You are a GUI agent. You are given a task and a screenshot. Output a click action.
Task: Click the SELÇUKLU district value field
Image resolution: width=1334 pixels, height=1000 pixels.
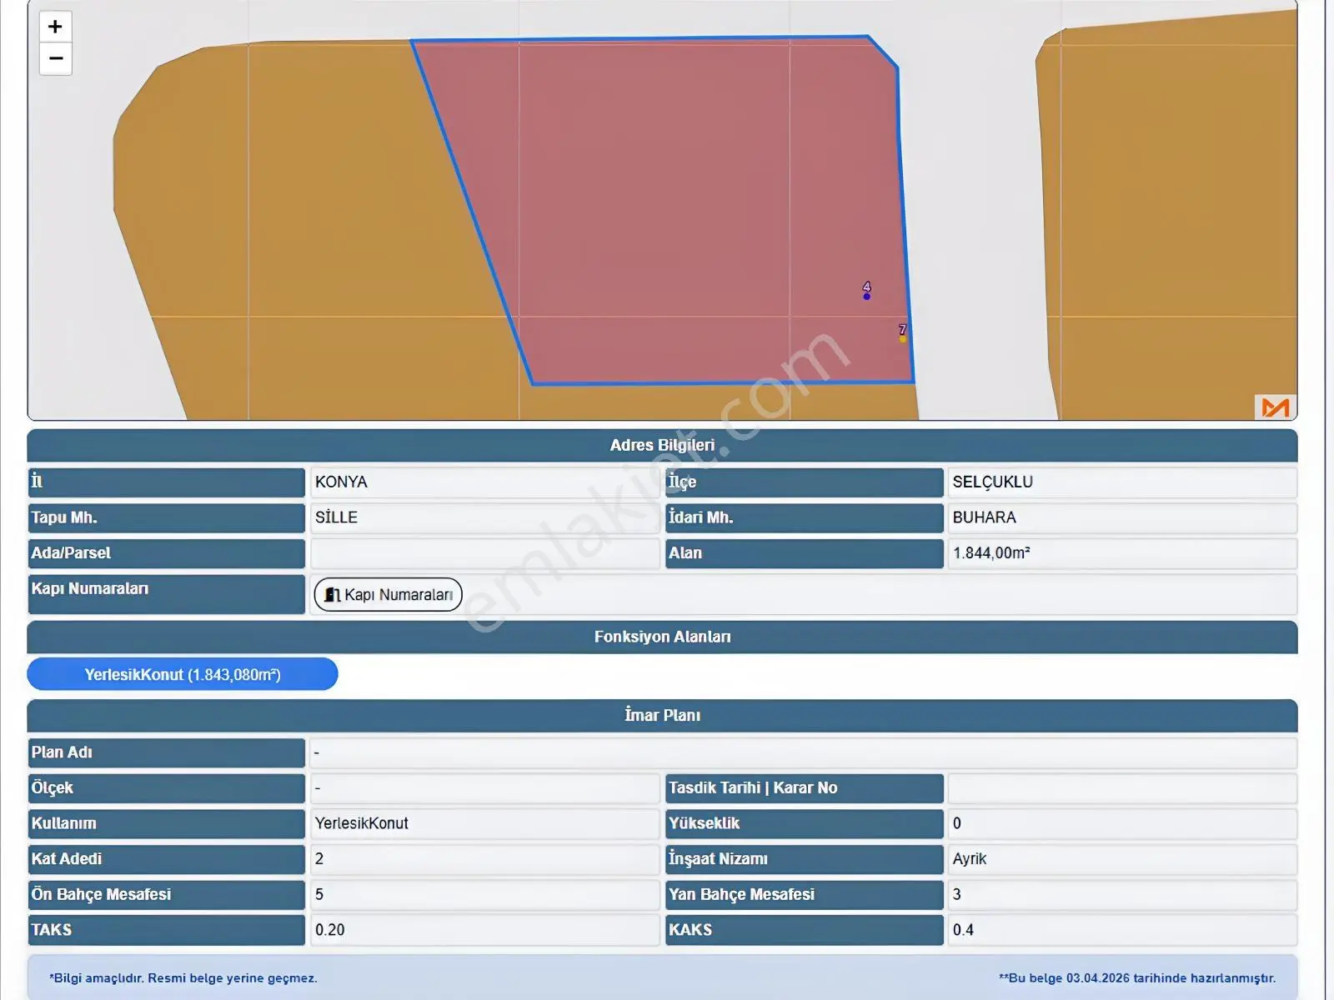click(1122, 482)
